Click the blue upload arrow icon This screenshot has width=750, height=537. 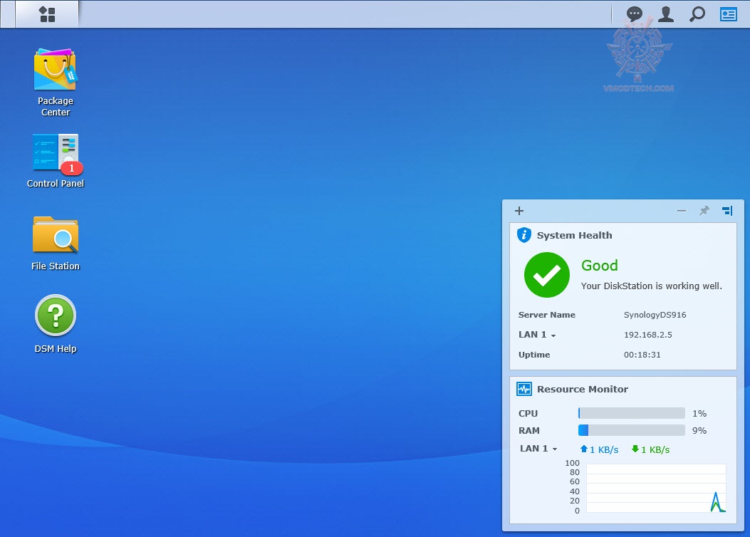click(583, 449)
